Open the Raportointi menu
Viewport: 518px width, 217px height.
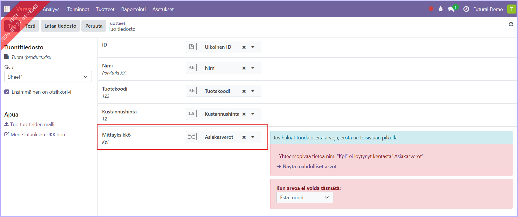point(133,9)
